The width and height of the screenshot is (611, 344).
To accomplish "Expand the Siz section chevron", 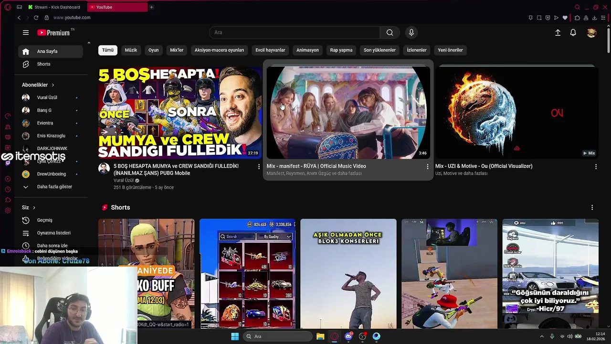I will coord(34,208).
